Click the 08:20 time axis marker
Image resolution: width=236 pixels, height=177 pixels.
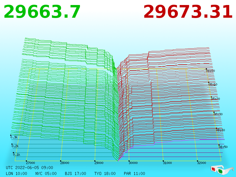pos(215,99)
